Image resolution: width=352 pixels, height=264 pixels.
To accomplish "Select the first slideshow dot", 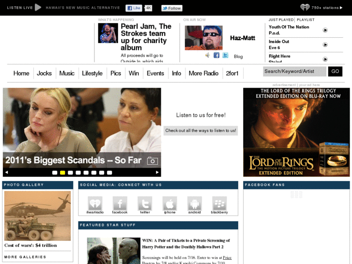I will (x=55, y=172).
